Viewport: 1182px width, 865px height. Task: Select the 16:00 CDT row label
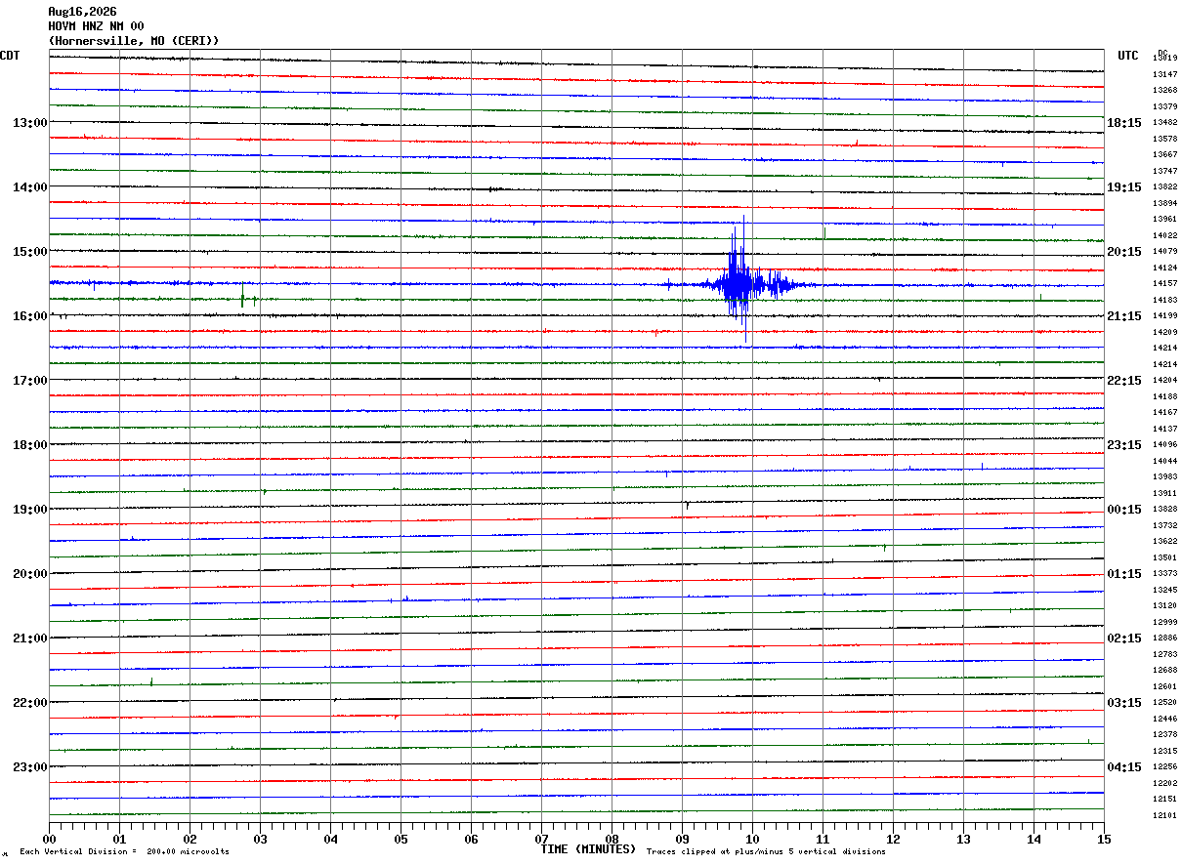[x=29, y=316]
